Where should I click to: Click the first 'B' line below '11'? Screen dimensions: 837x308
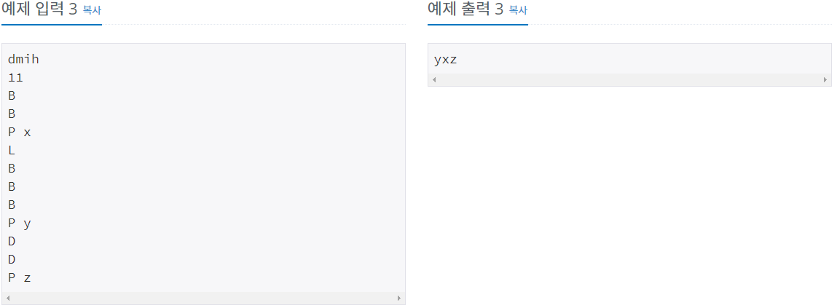click(12, 95)
